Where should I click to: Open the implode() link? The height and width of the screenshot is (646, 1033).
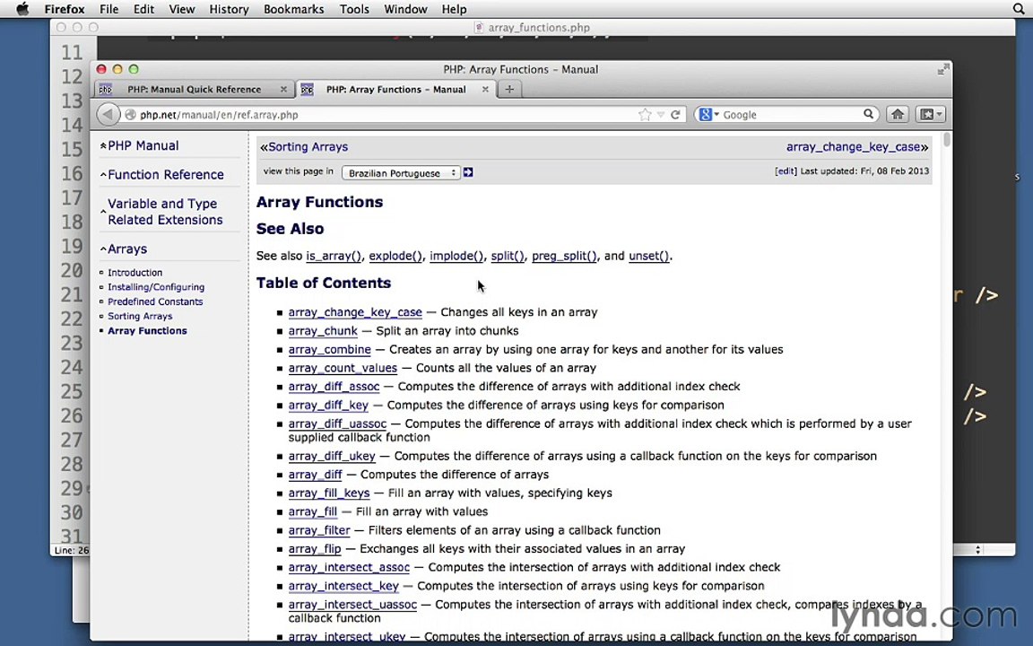456,256
